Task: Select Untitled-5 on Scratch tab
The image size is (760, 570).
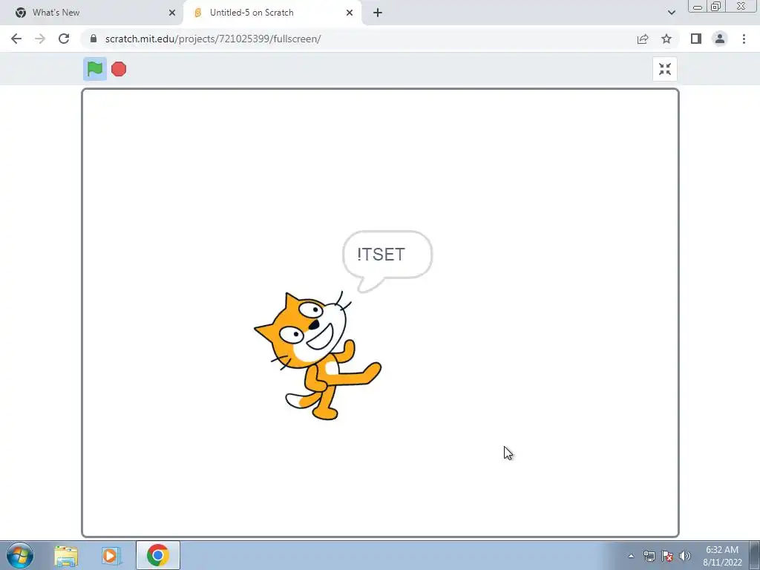Action: coord(272,13)
